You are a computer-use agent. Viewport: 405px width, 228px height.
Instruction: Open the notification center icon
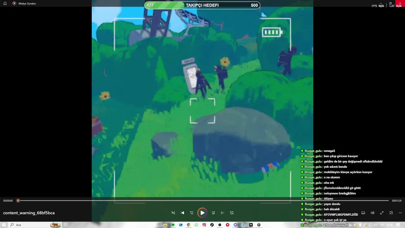(x=398, y=225)
